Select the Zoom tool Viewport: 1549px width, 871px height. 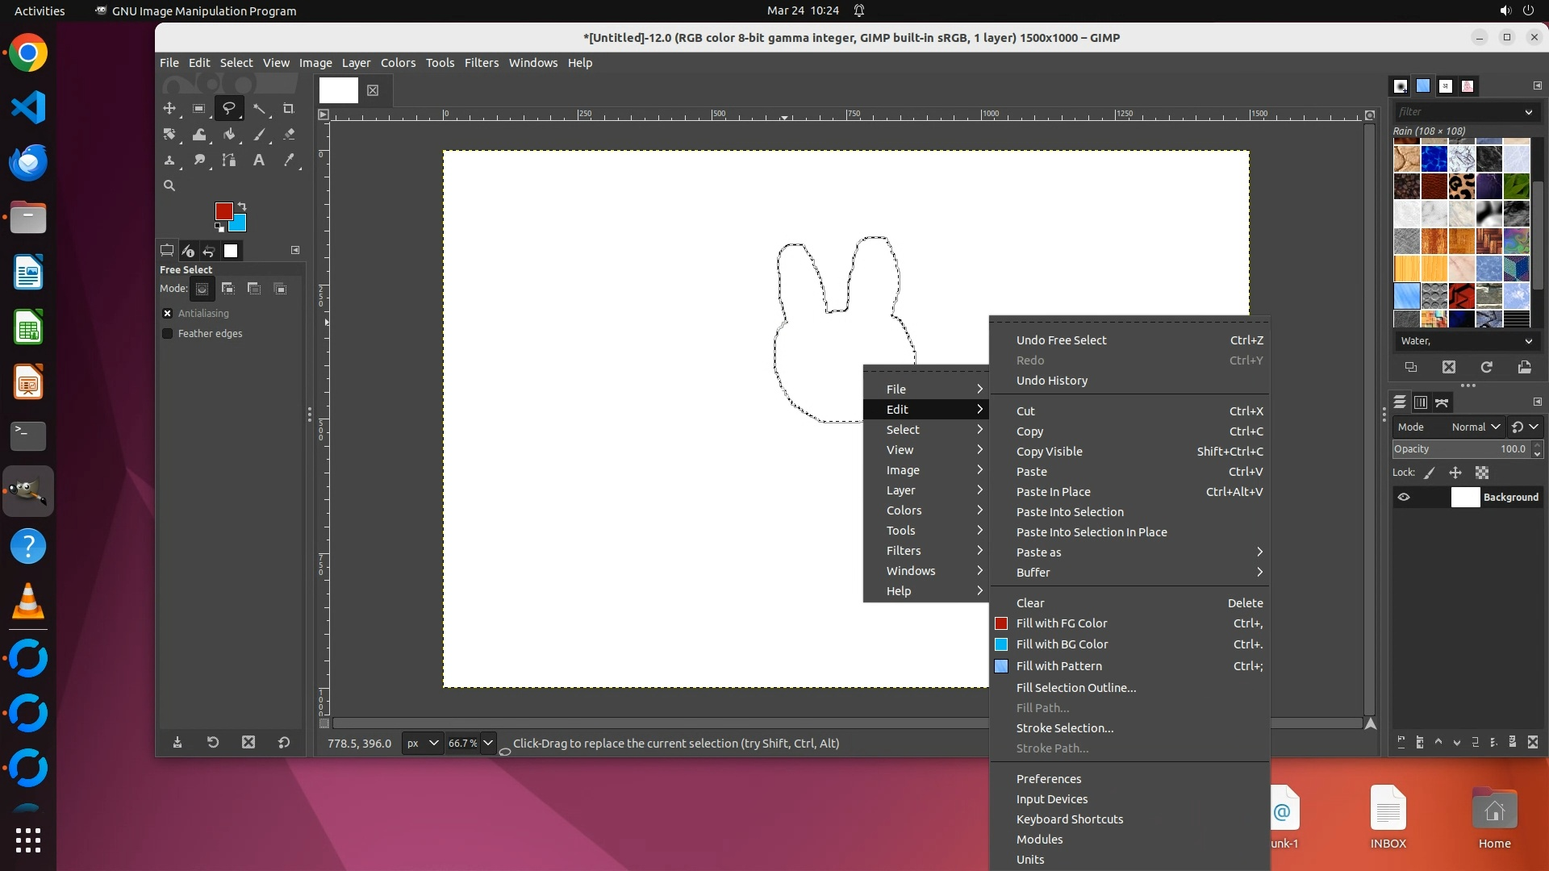(169, 185)
